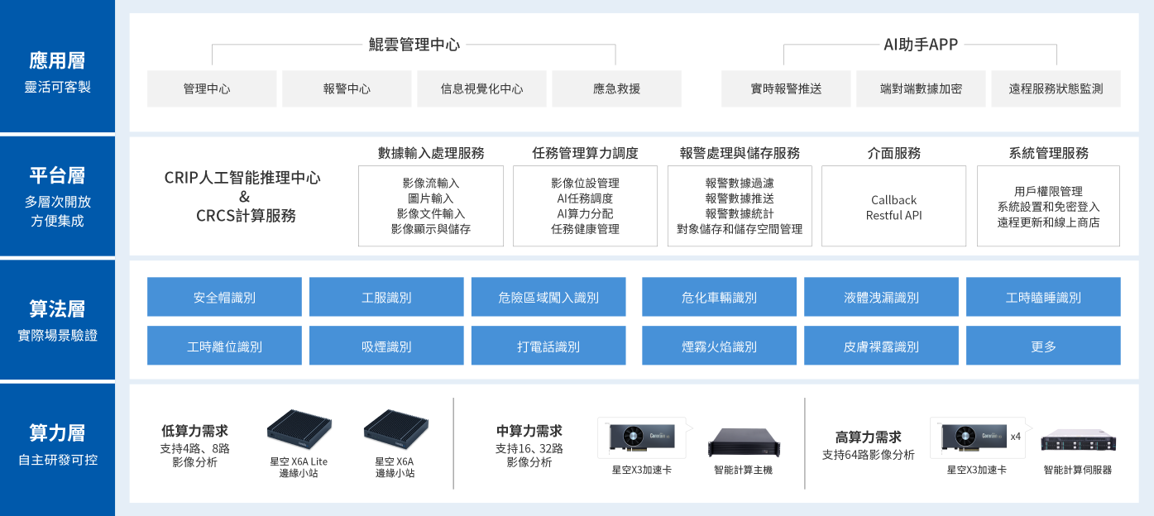Click the 影像顯示與儲存 line
This screenshot has height=516, width=1154.
pos(431,229)
